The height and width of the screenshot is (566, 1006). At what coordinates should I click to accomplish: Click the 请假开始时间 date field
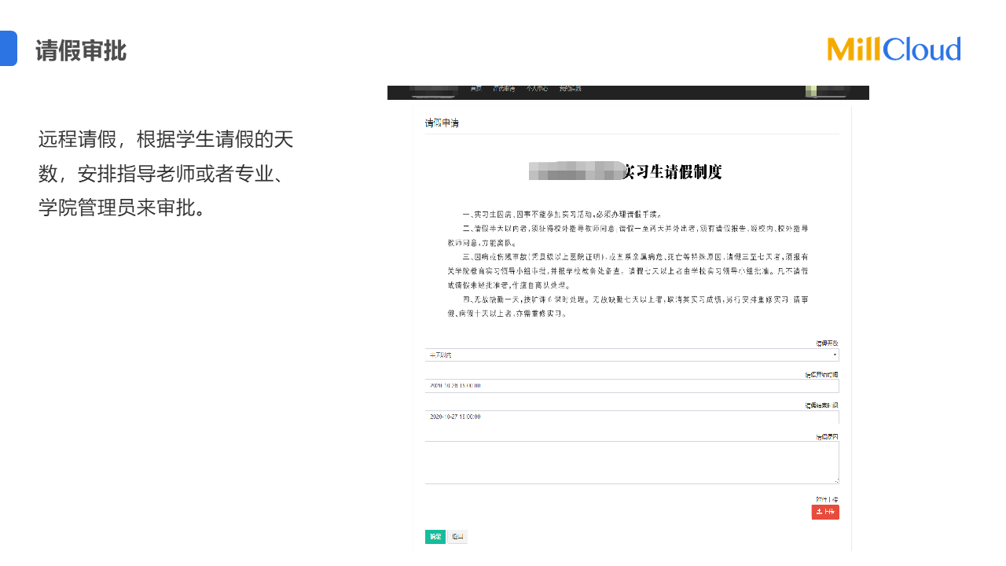[x=631, y=386]
